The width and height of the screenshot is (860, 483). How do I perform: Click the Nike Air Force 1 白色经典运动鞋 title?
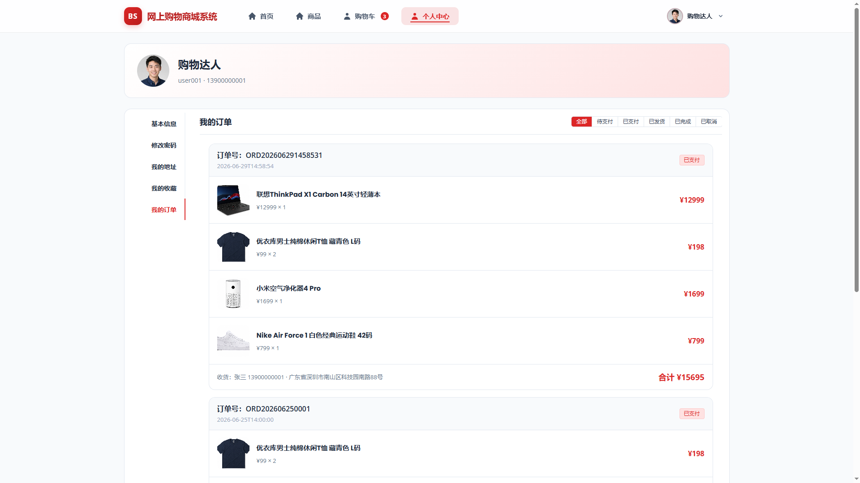[x=314, y=335]
